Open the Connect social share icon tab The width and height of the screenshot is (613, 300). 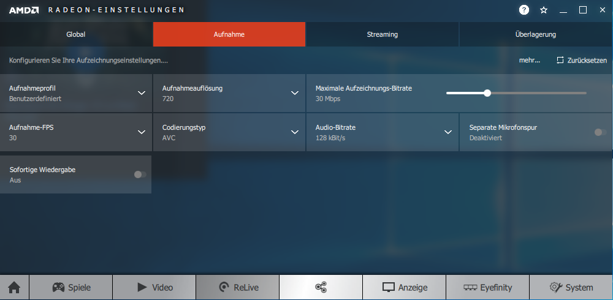click(321, 288)
